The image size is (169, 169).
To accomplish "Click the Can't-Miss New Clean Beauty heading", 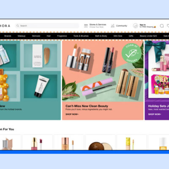I will [87, 106].
